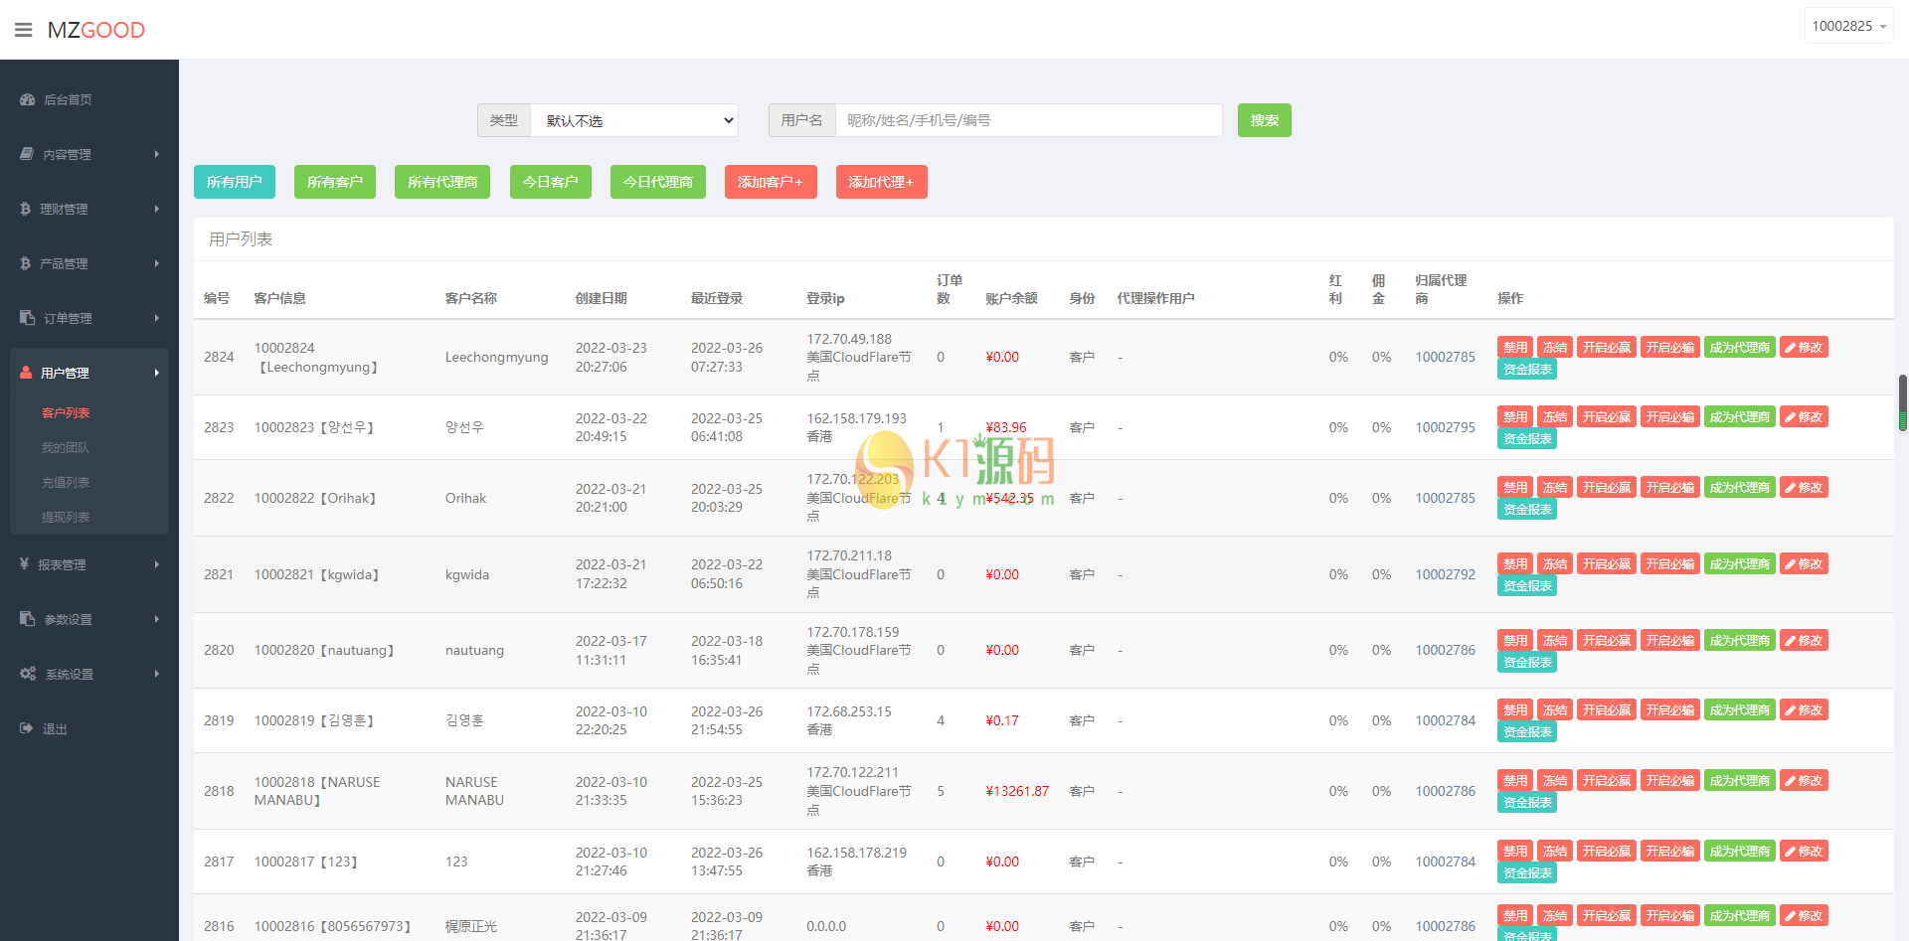Click the green 搜索 button

1264,120
